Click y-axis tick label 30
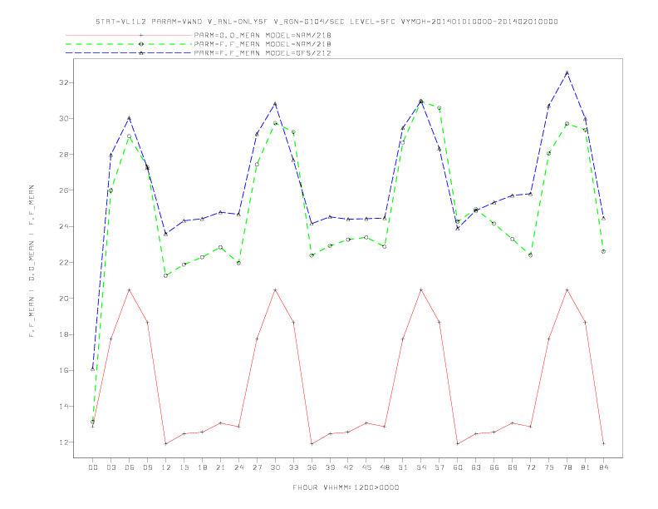Viewport: 658px width, 509px height. (x=63, y=118)
